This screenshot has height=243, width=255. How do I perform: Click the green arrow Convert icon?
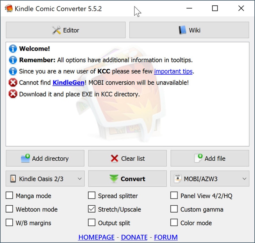point(114,179)
